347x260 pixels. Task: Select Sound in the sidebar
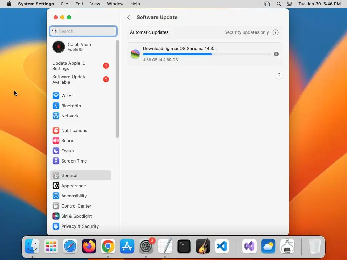click(81, 140)
